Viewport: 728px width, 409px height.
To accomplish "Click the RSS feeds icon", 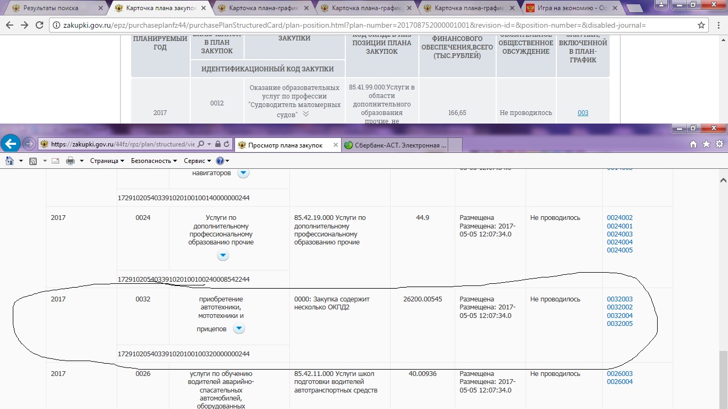I will coord(33,161).
